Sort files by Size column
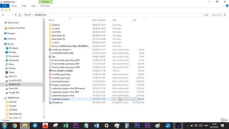The height and width of the screenshot is (129, 229). coord(135,20)
